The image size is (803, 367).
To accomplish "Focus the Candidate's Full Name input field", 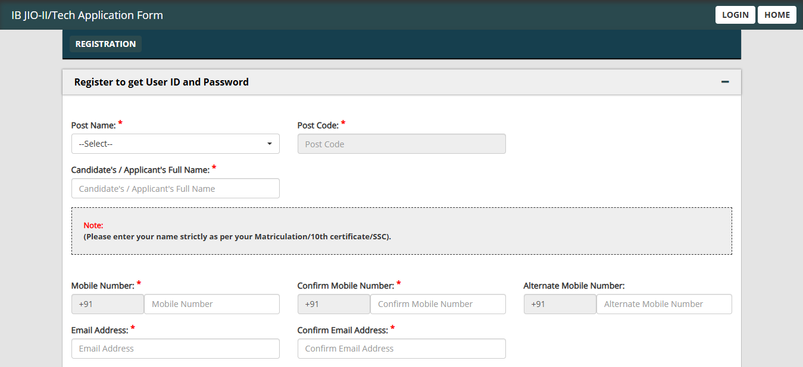I will click(175, 188).
